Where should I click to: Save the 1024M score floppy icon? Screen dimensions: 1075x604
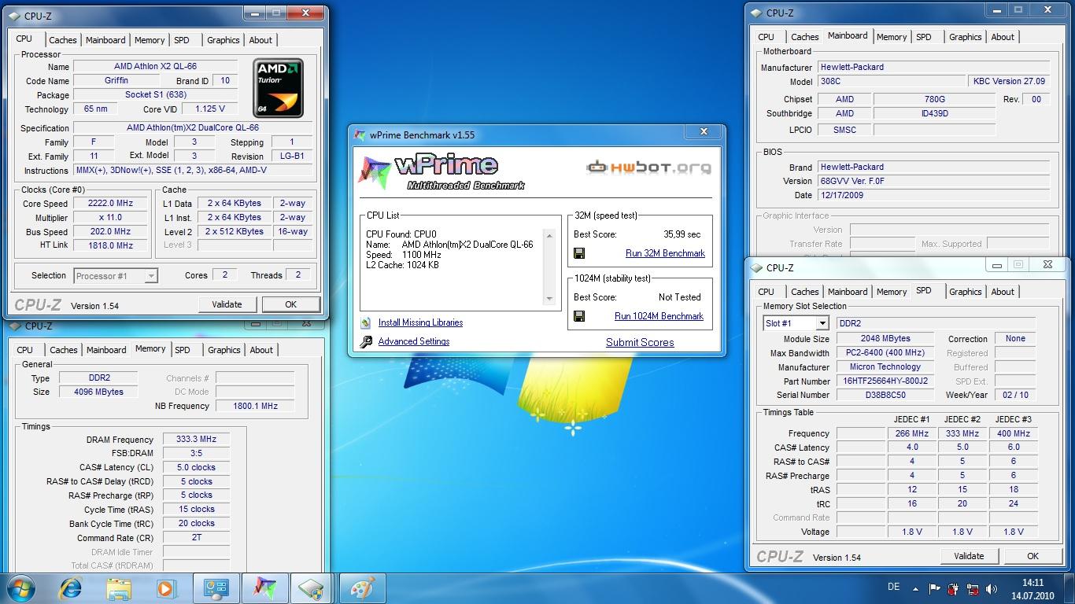[579, 316]
